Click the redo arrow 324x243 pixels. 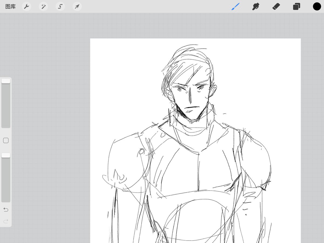coord(6,221)
